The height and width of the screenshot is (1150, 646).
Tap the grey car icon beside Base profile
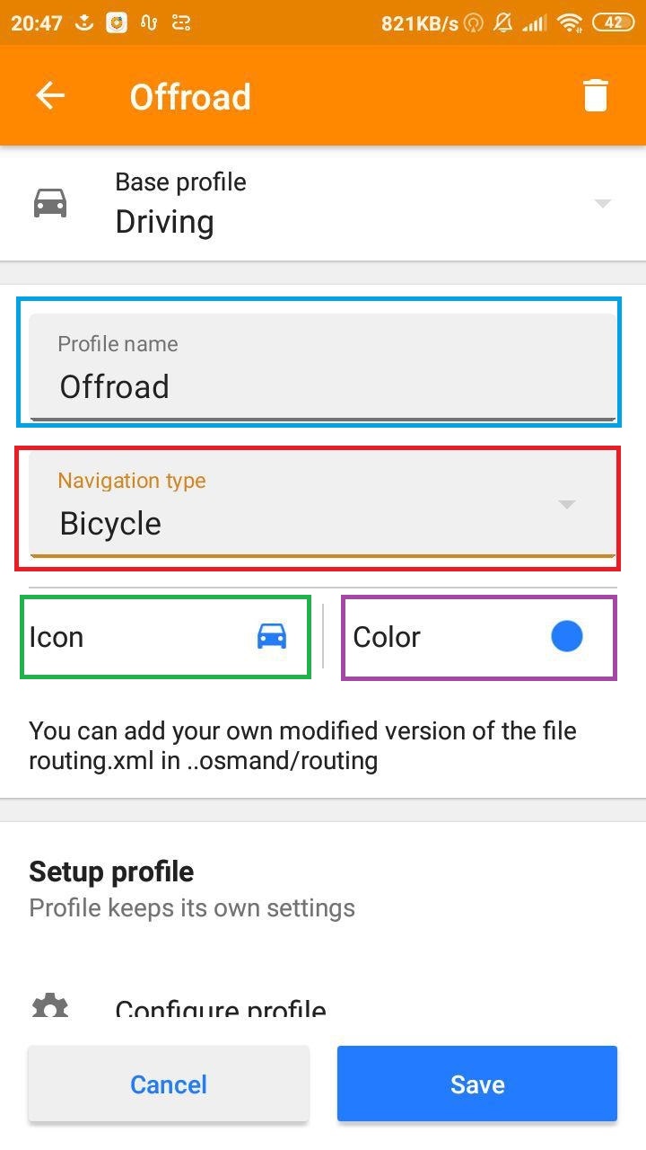click(x=50, y=203)
